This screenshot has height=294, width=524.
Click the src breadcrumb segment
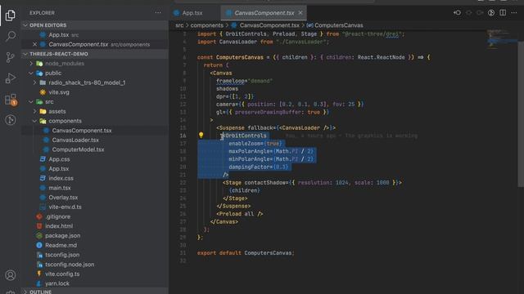point(179,25)
